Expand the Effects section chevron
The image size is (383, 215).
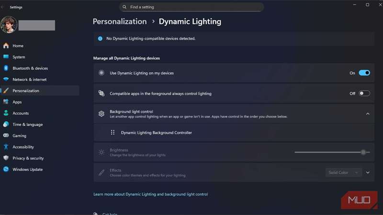click(x=368, y=172)
